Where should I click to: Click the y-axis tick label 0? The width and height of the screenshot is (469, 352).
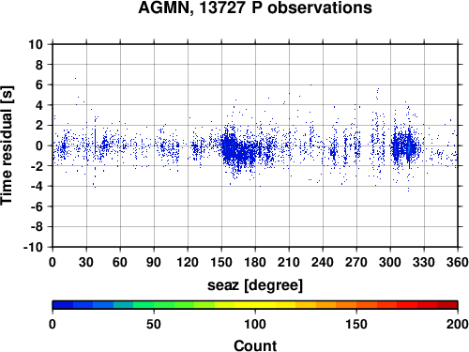(39, 145)
